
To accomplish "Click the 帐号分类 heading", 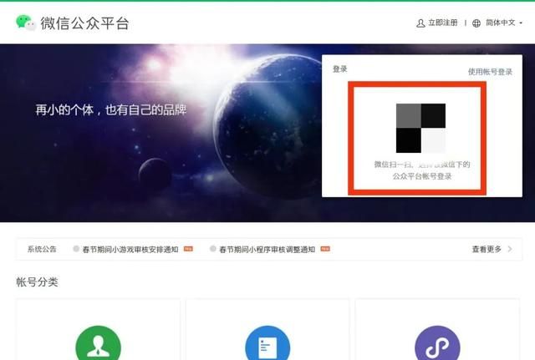I will pyautogui.click(x=37, y=282).
